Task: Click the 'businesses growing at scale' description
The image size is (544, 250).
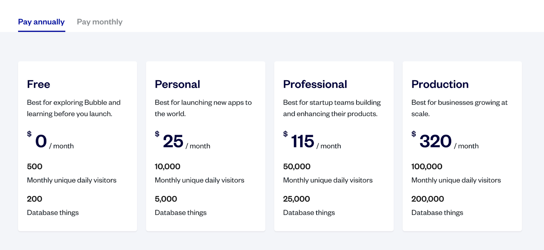Action: pos(459,108)
